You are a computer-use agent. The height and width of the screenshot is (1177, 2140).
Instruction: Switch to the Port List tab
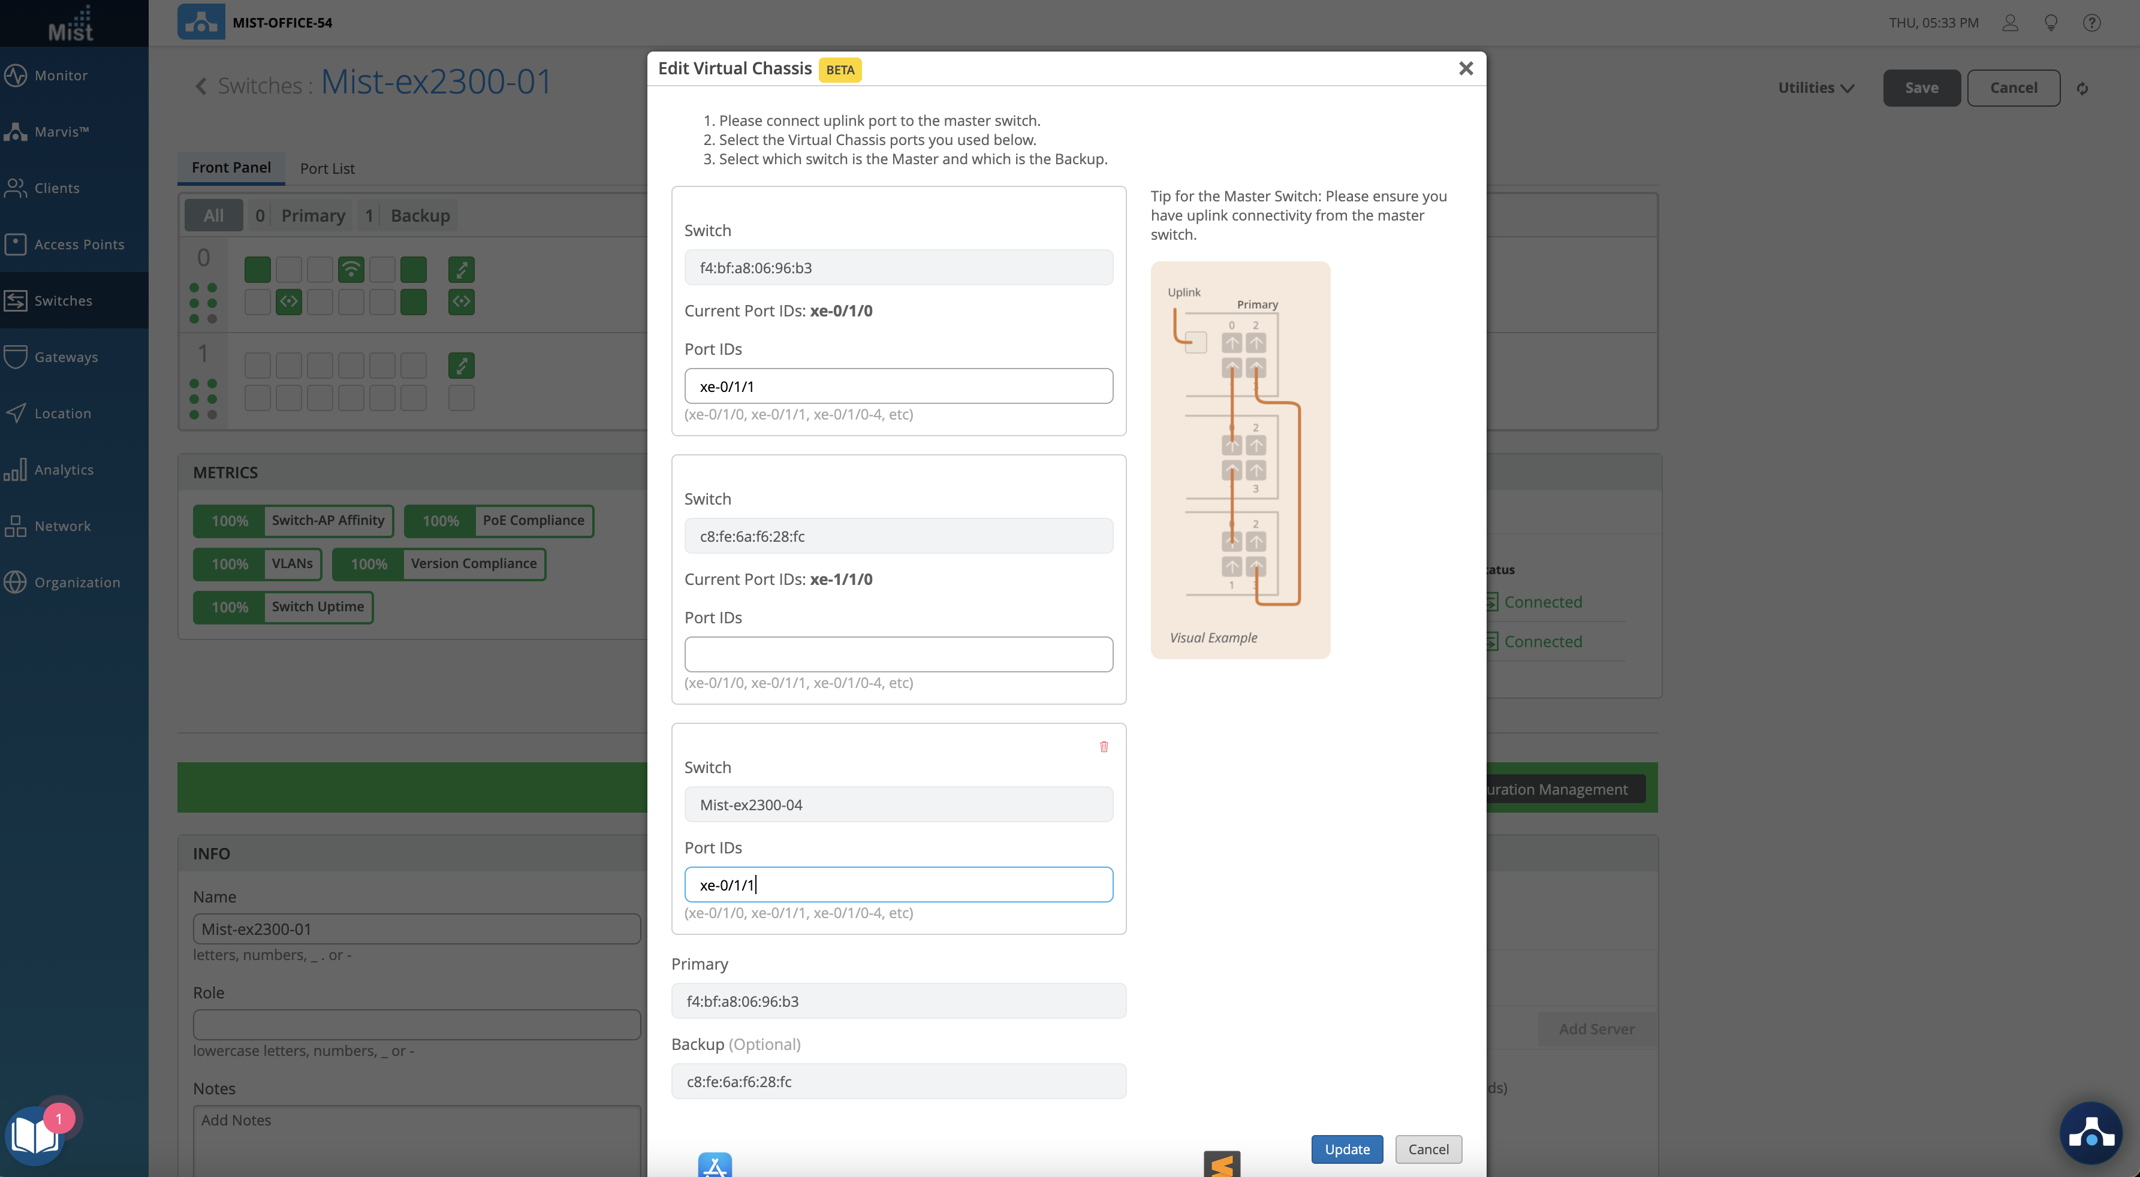pyautogui.click(x=327, y=168)
